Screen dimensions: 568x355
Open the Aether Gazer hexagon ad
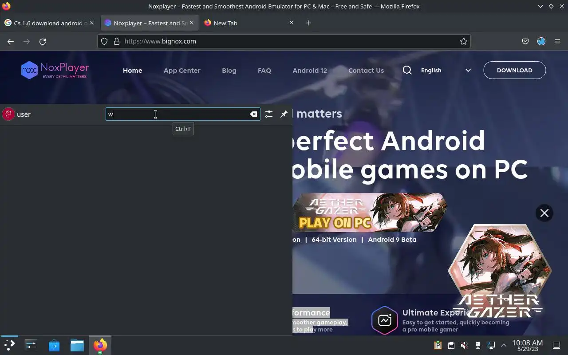499,271
